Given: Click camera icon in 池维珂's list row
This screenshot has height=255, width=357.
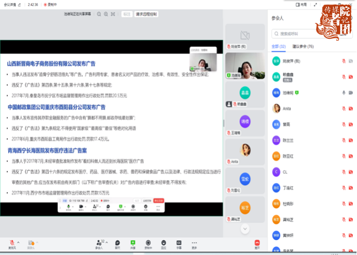Looking at the screenshot, I should pyautogui.click(x=351, y=93).
